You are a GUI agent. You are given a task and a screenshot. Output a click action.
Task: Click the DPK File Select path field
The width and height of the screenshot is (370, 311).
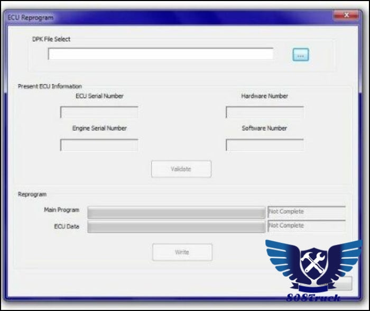pos(160,54)
